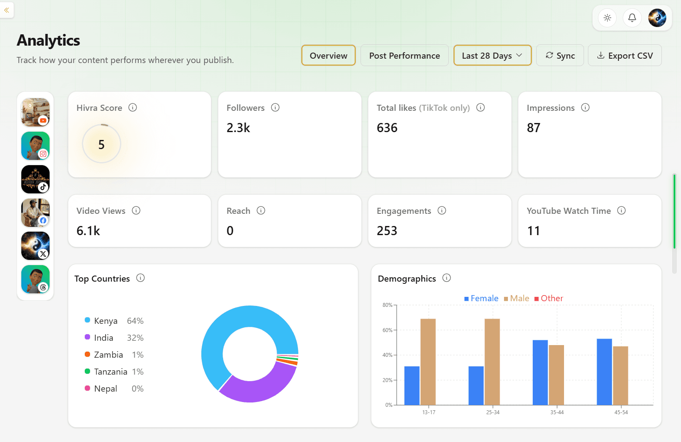Open notifications bell icon

click(x=632, y=18)
